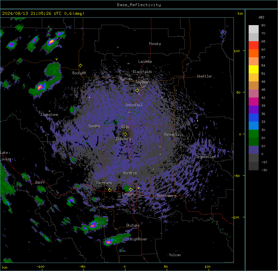Click the Airdrie city label
This screenshot has width=278, height=271.
130,173
